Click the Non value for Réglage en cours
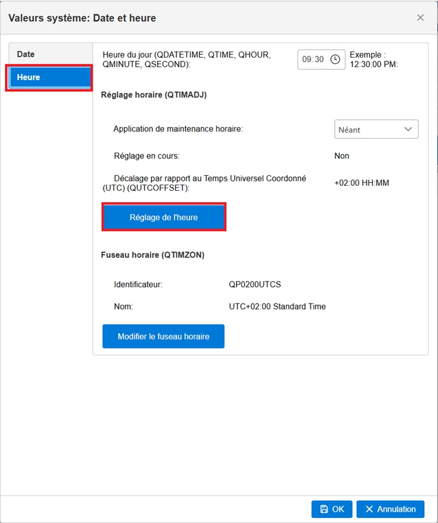 342,156
